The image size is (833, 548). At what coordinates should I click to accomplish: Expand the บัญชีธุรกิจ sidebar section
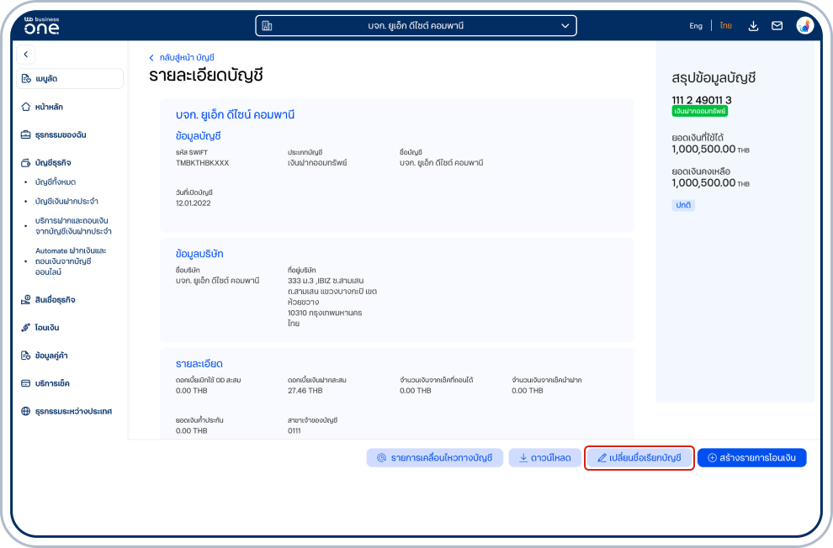point(53,162)
